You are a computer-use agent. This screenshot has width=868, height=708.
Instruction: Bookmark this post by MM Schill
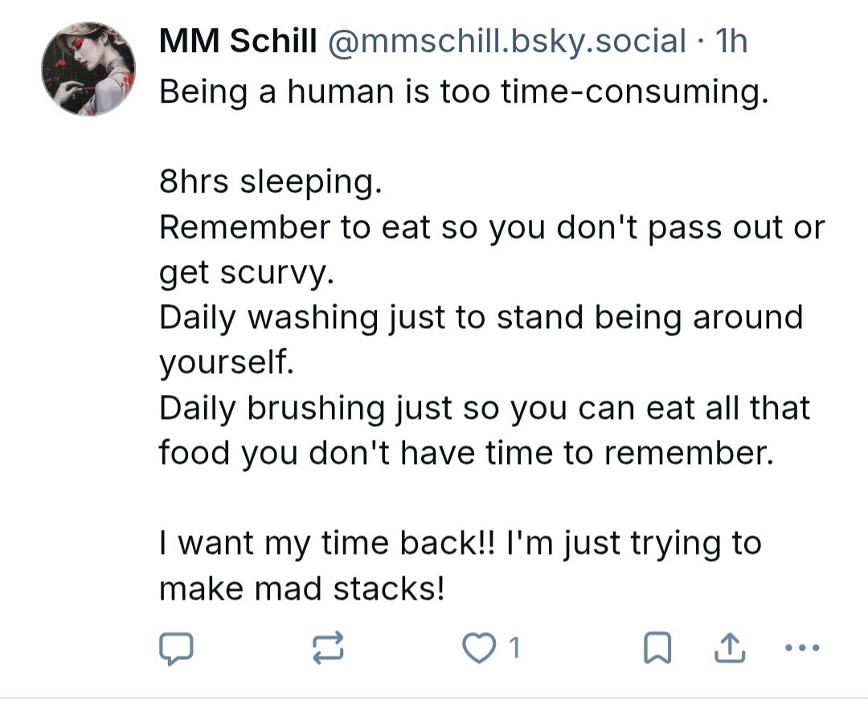coord(657,649)
